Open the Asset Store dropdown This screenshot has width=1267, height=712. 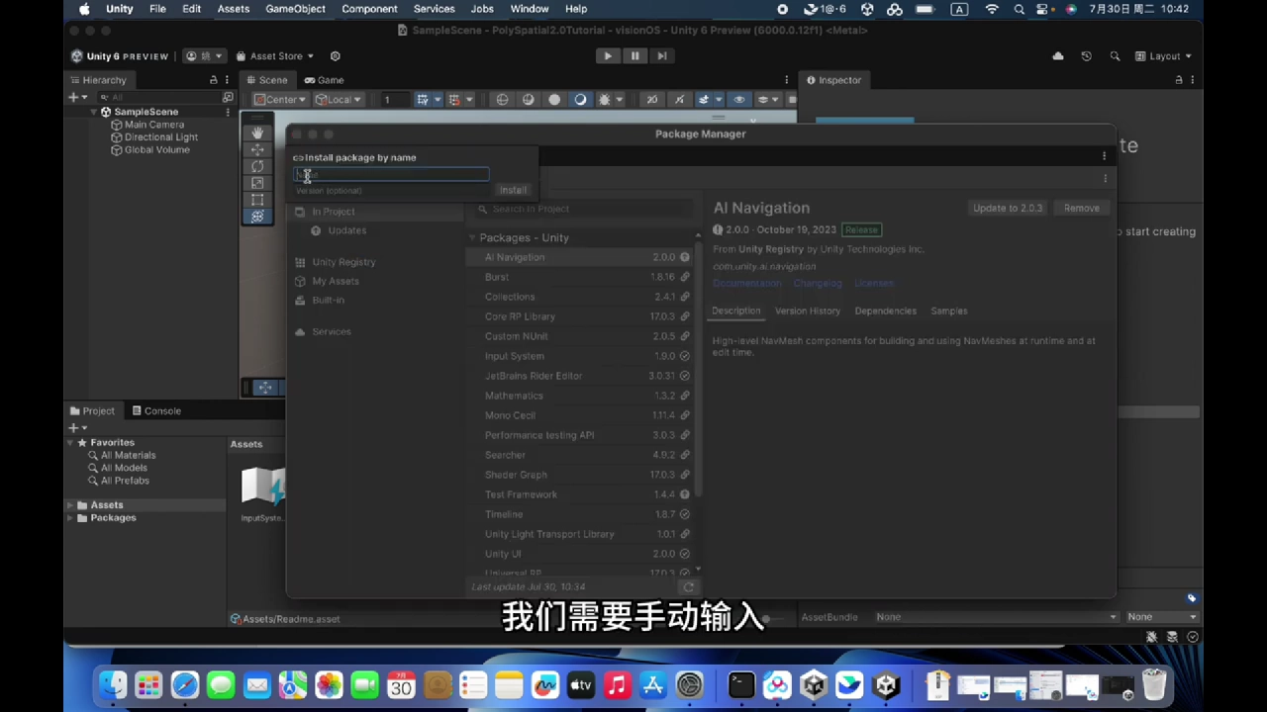(274, 56)
